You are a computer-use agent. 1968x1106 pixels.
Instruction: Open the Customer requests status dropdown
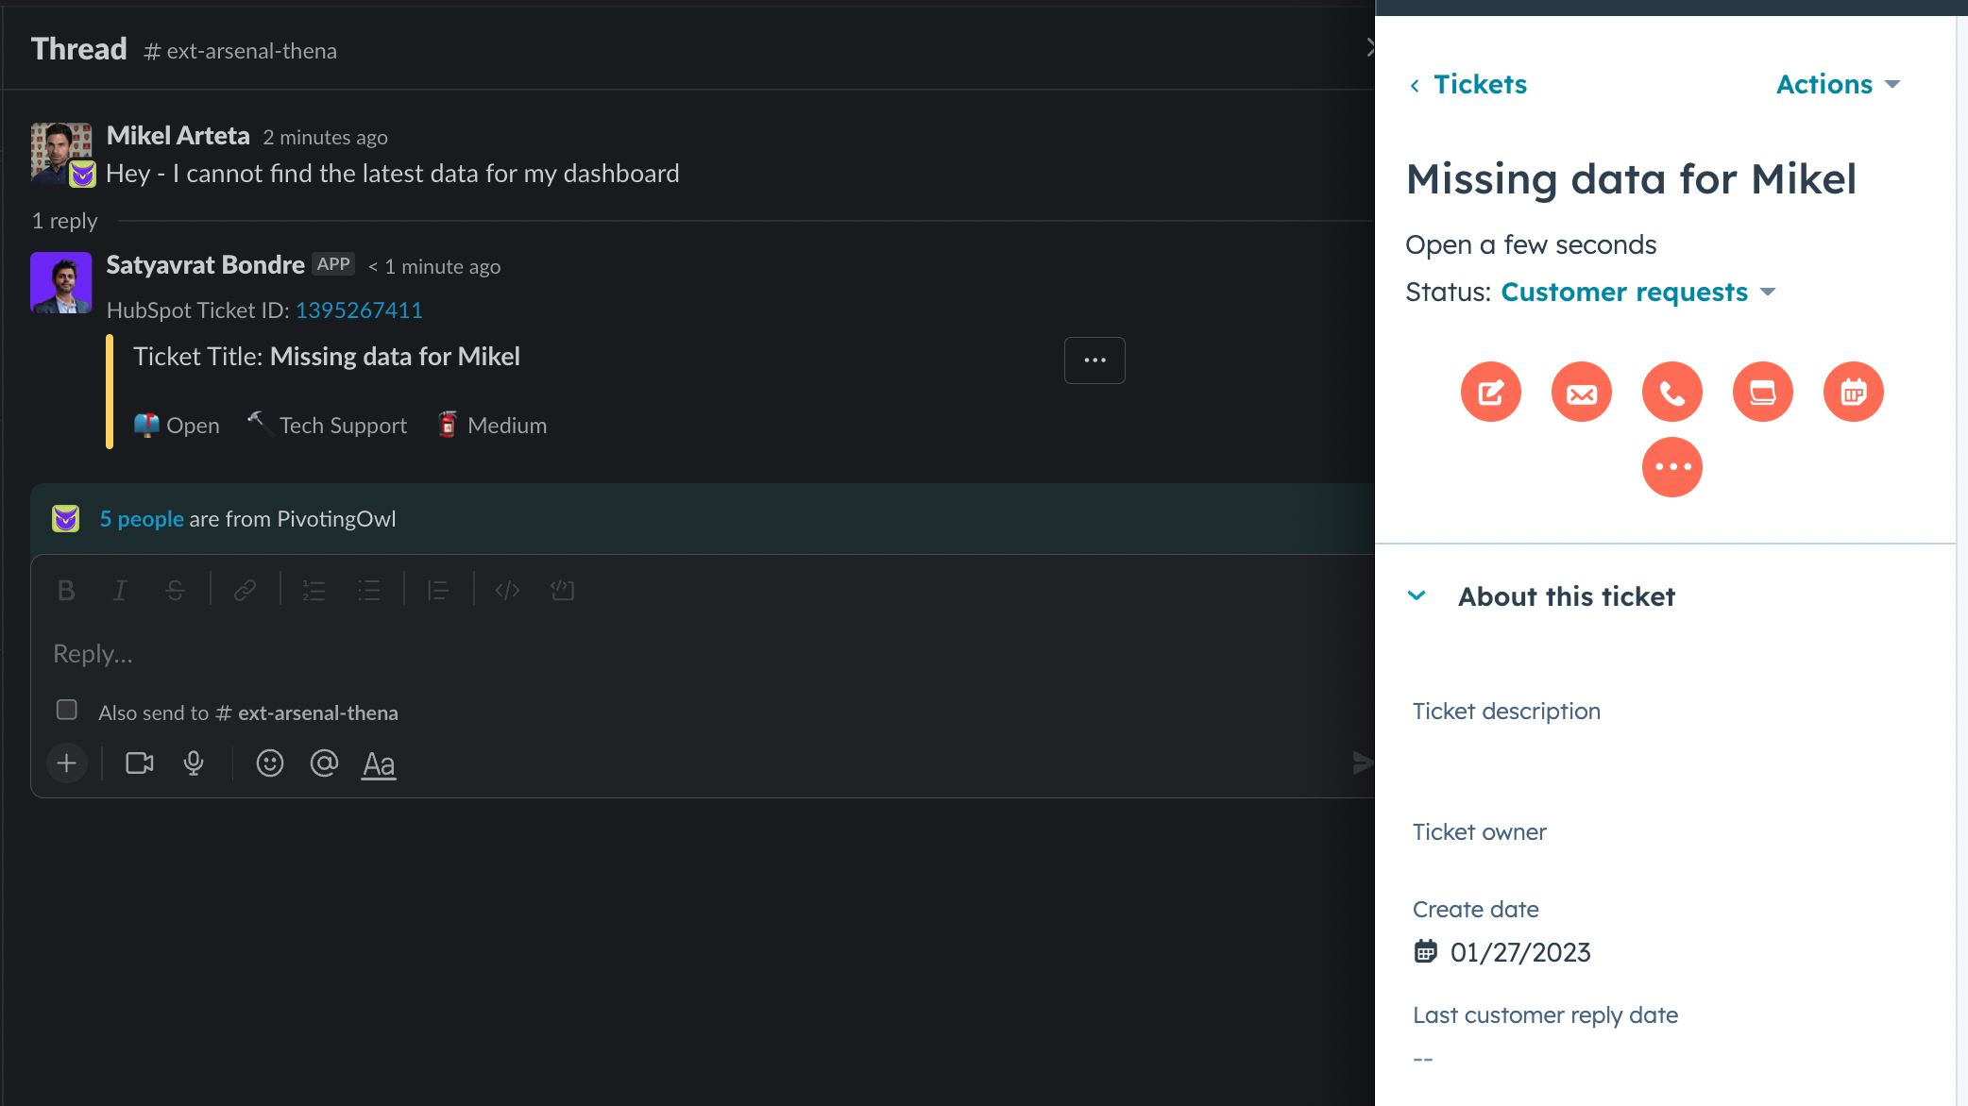point(1626,292)
